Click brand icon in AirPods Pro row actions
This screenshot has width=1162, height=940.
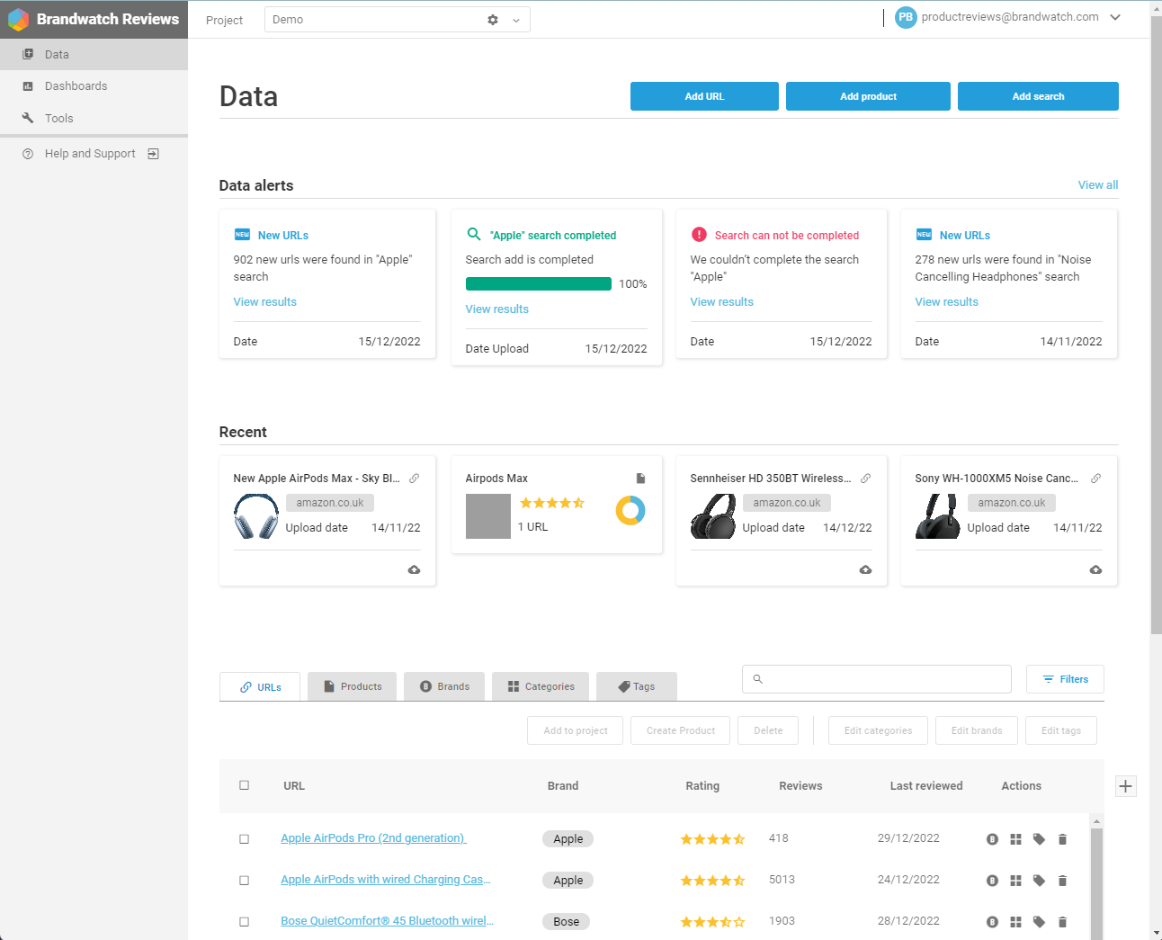pyautogui.click(x=993, y=839)
